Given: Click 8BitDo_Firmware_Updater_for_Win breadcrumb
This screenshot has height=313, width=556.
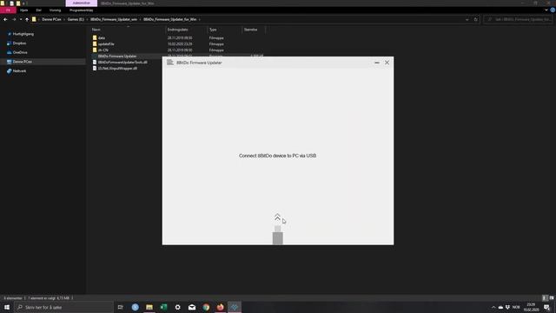Looking at the screenshot, I should [x=170, y=19].
